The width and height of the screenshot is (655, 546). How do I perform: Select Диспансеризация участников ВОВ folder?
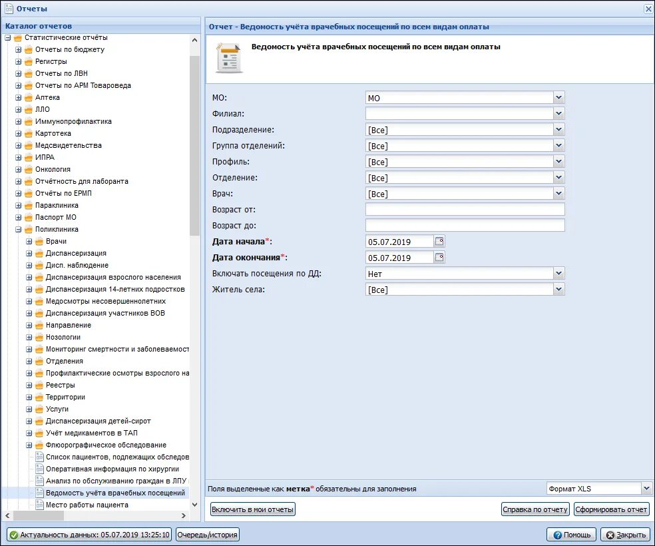pyautogui.click(x=105, y=313)
